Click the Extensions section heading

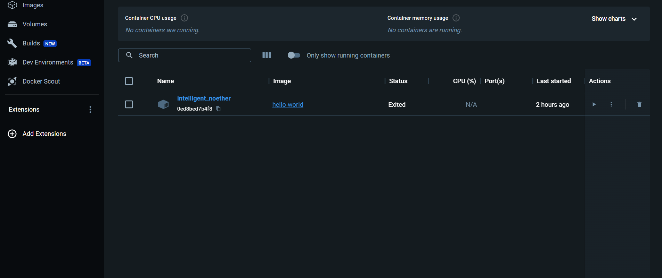coord(24,110)
